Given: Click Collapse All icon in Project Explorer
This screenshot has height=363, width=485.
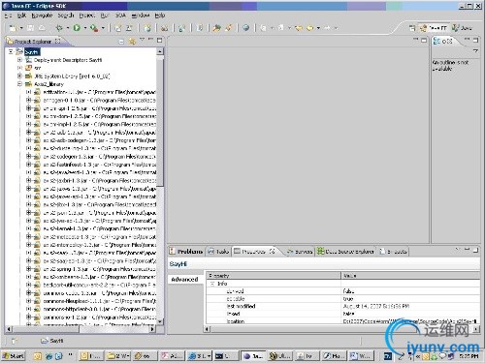Looking at the screenshot, I should (x=121, y=42).
